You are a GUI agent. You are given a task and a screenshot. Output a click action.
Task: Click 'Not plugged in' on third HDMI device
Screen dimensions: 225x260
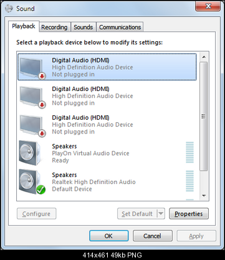coord(73,132)
